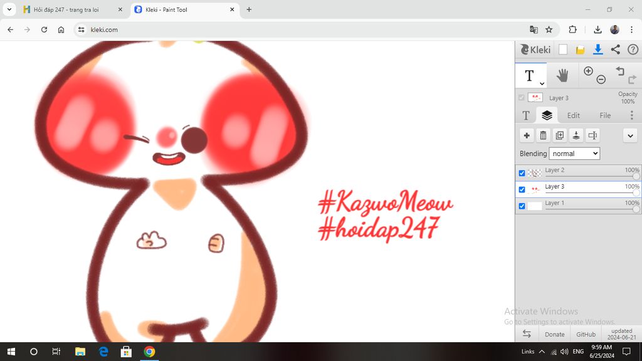Zoom in on the canvas

[x=588, y=71]
